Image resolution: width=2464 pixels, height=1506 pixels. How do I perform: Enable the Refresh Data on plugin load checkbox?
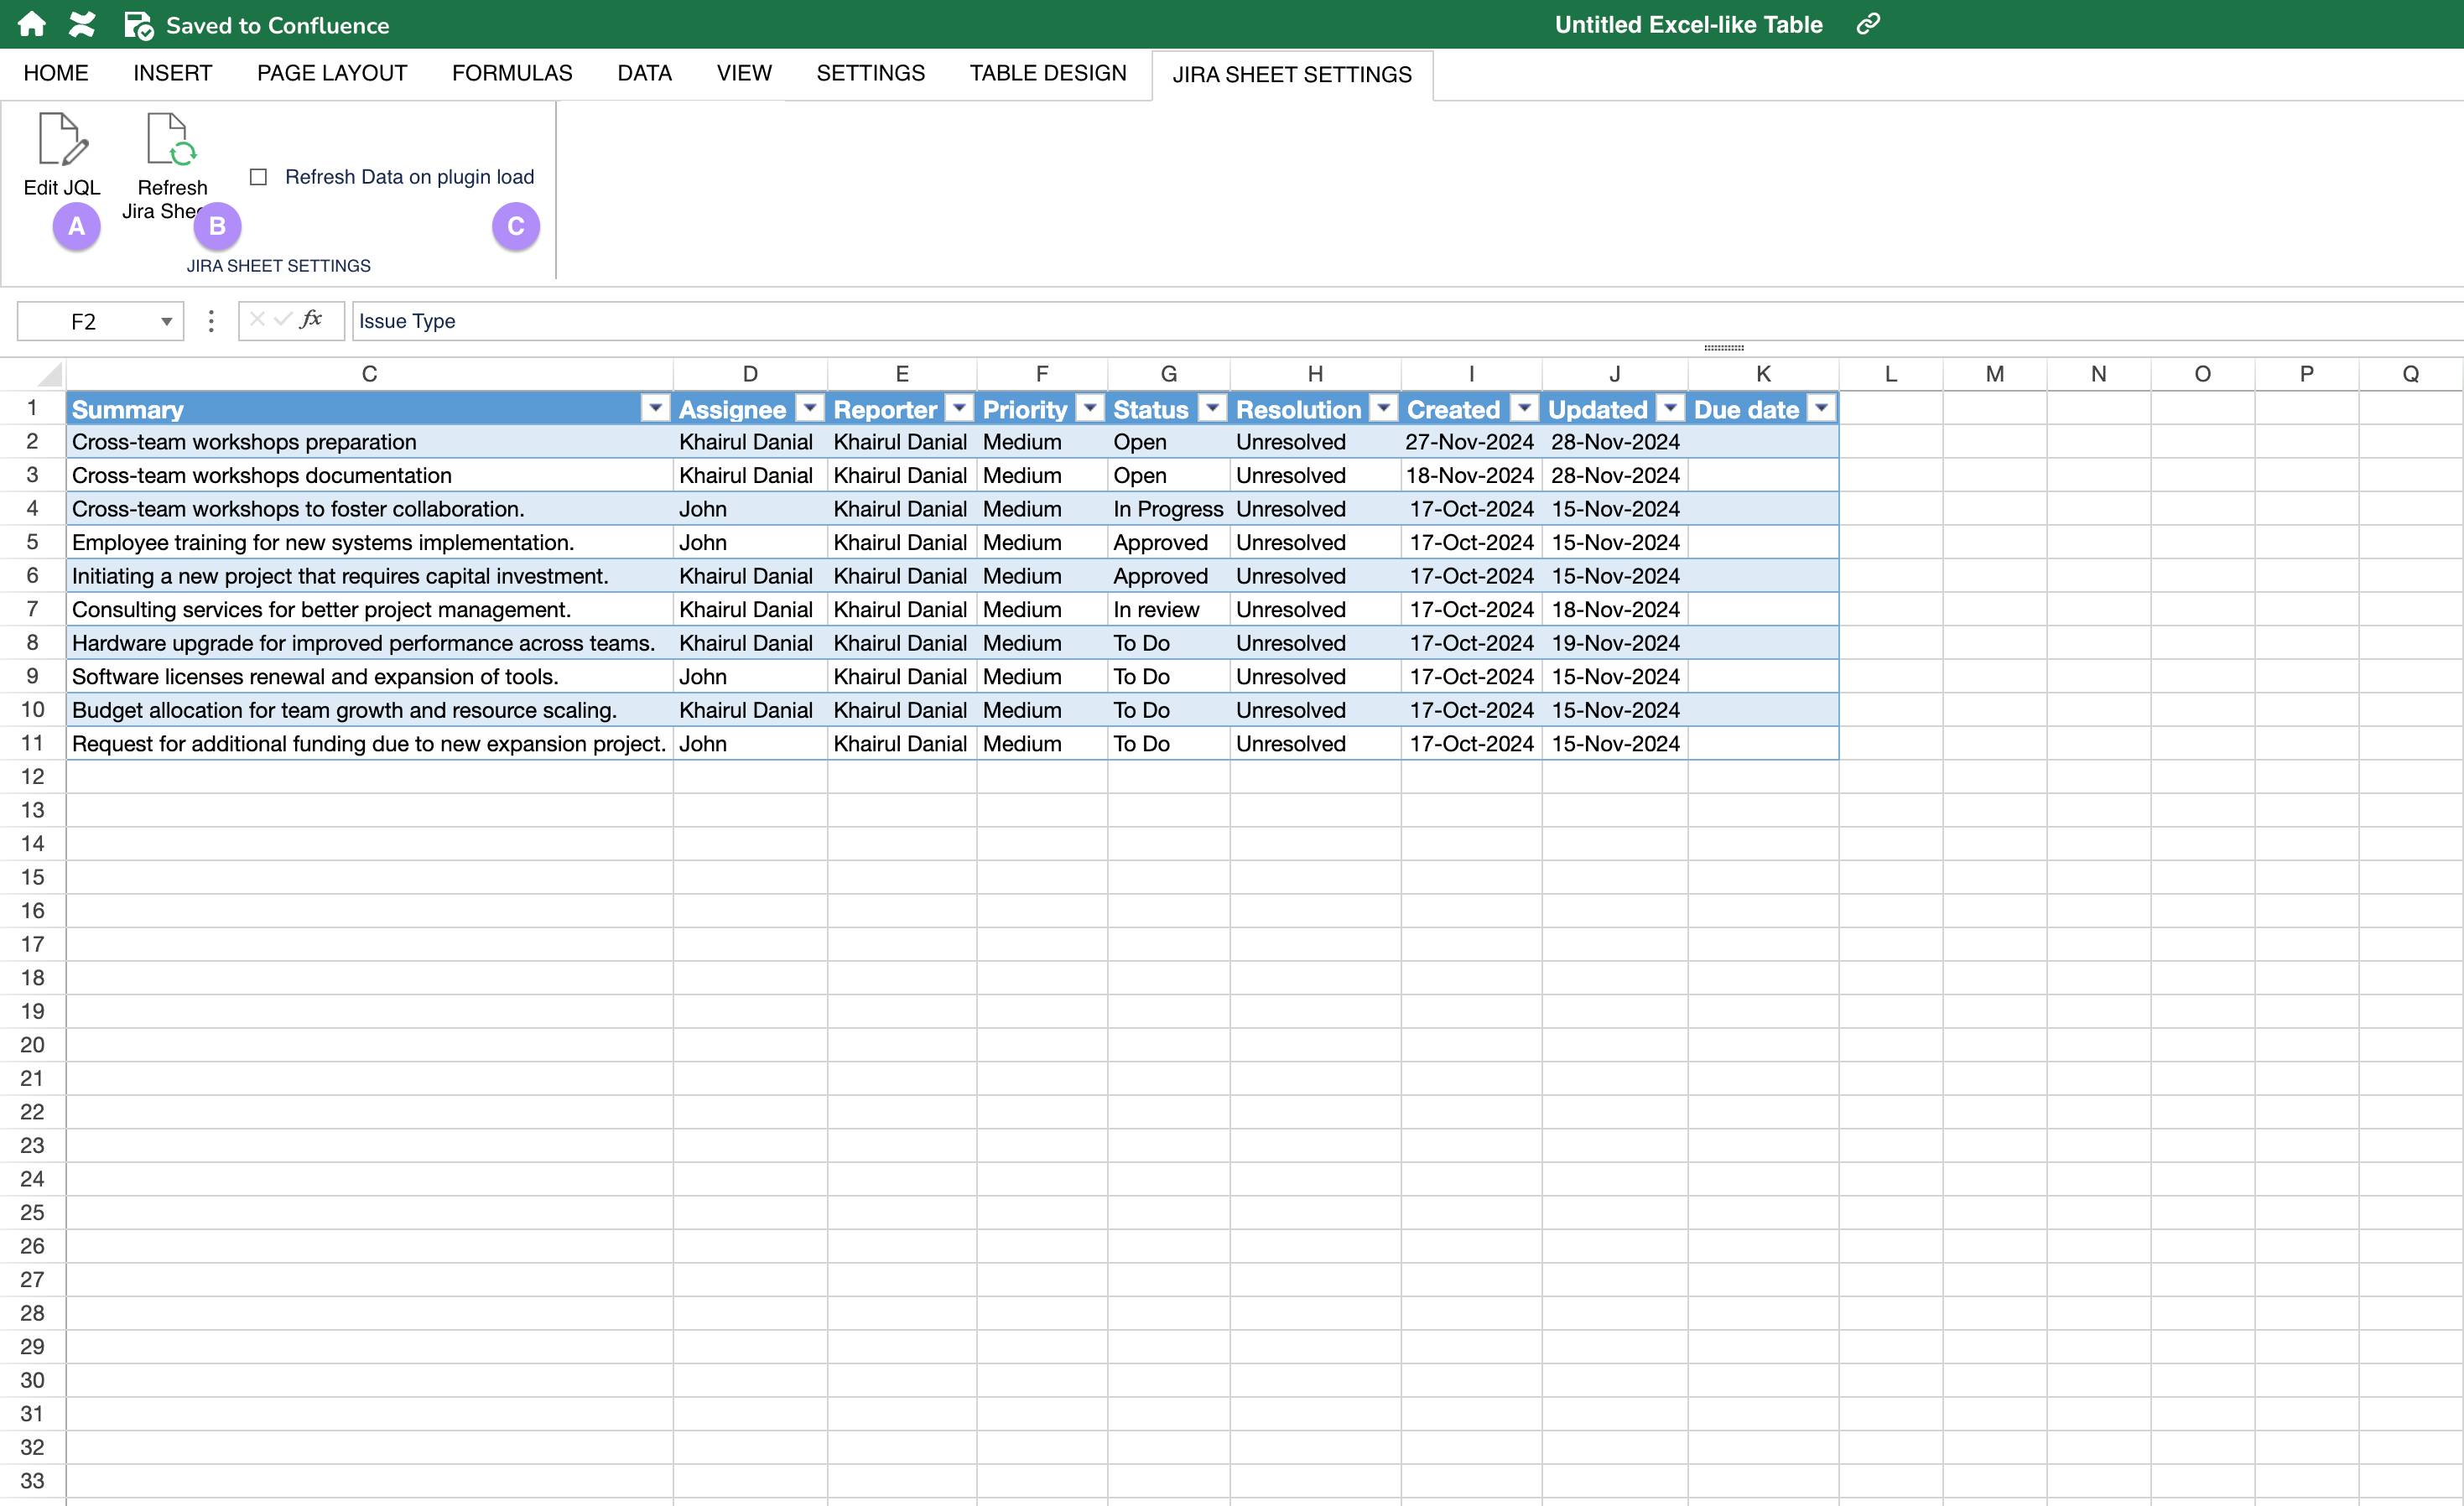258,176
